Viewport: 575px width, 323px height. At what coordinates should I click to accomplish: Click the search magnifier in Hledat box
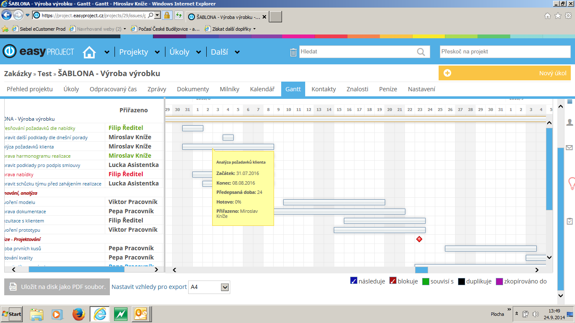click(x=421, y=52)
